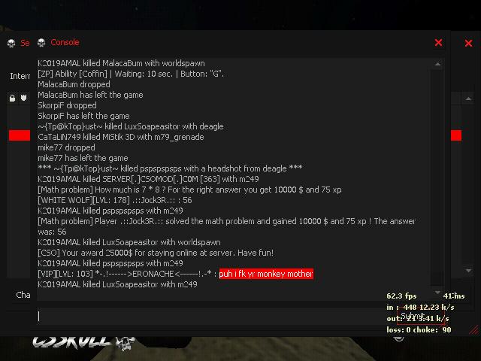Sort servers by the lock password column

point(12,98)
